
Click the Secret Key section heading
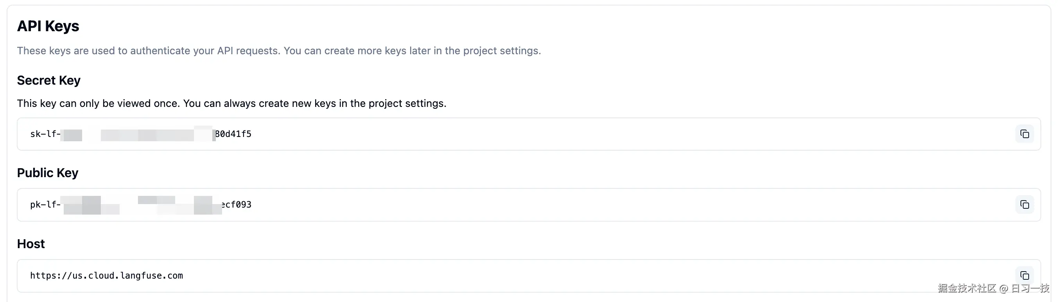pos(48,80)
